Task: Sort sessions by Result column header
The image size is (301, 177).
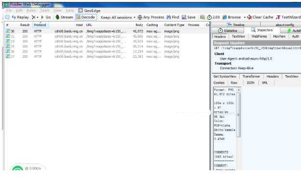Action: pyautogui.click(x=25, y=25)
